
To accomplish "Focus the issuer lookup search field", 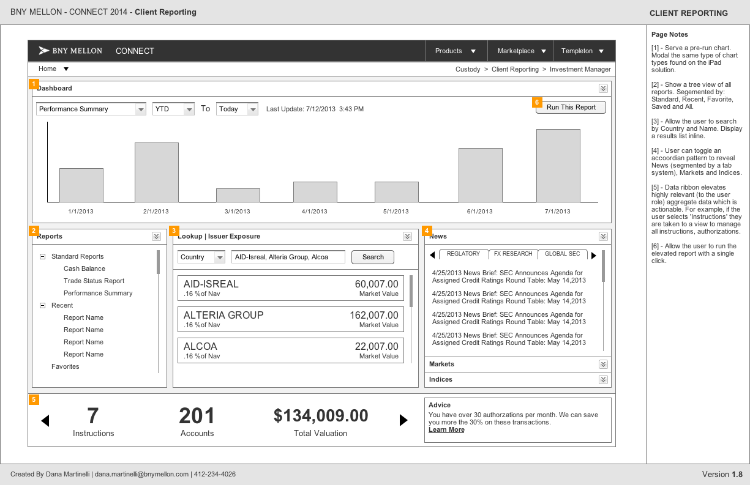I will pyautogui.click(x=288, y=257).
